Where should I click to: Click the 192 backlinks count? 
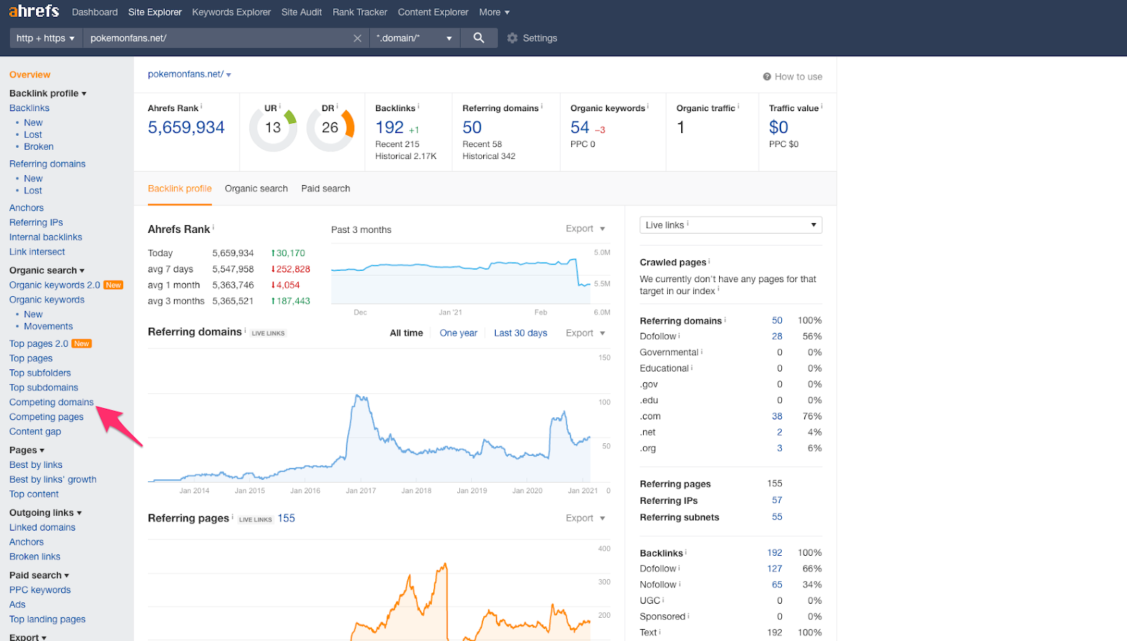(x=390, y=127)
